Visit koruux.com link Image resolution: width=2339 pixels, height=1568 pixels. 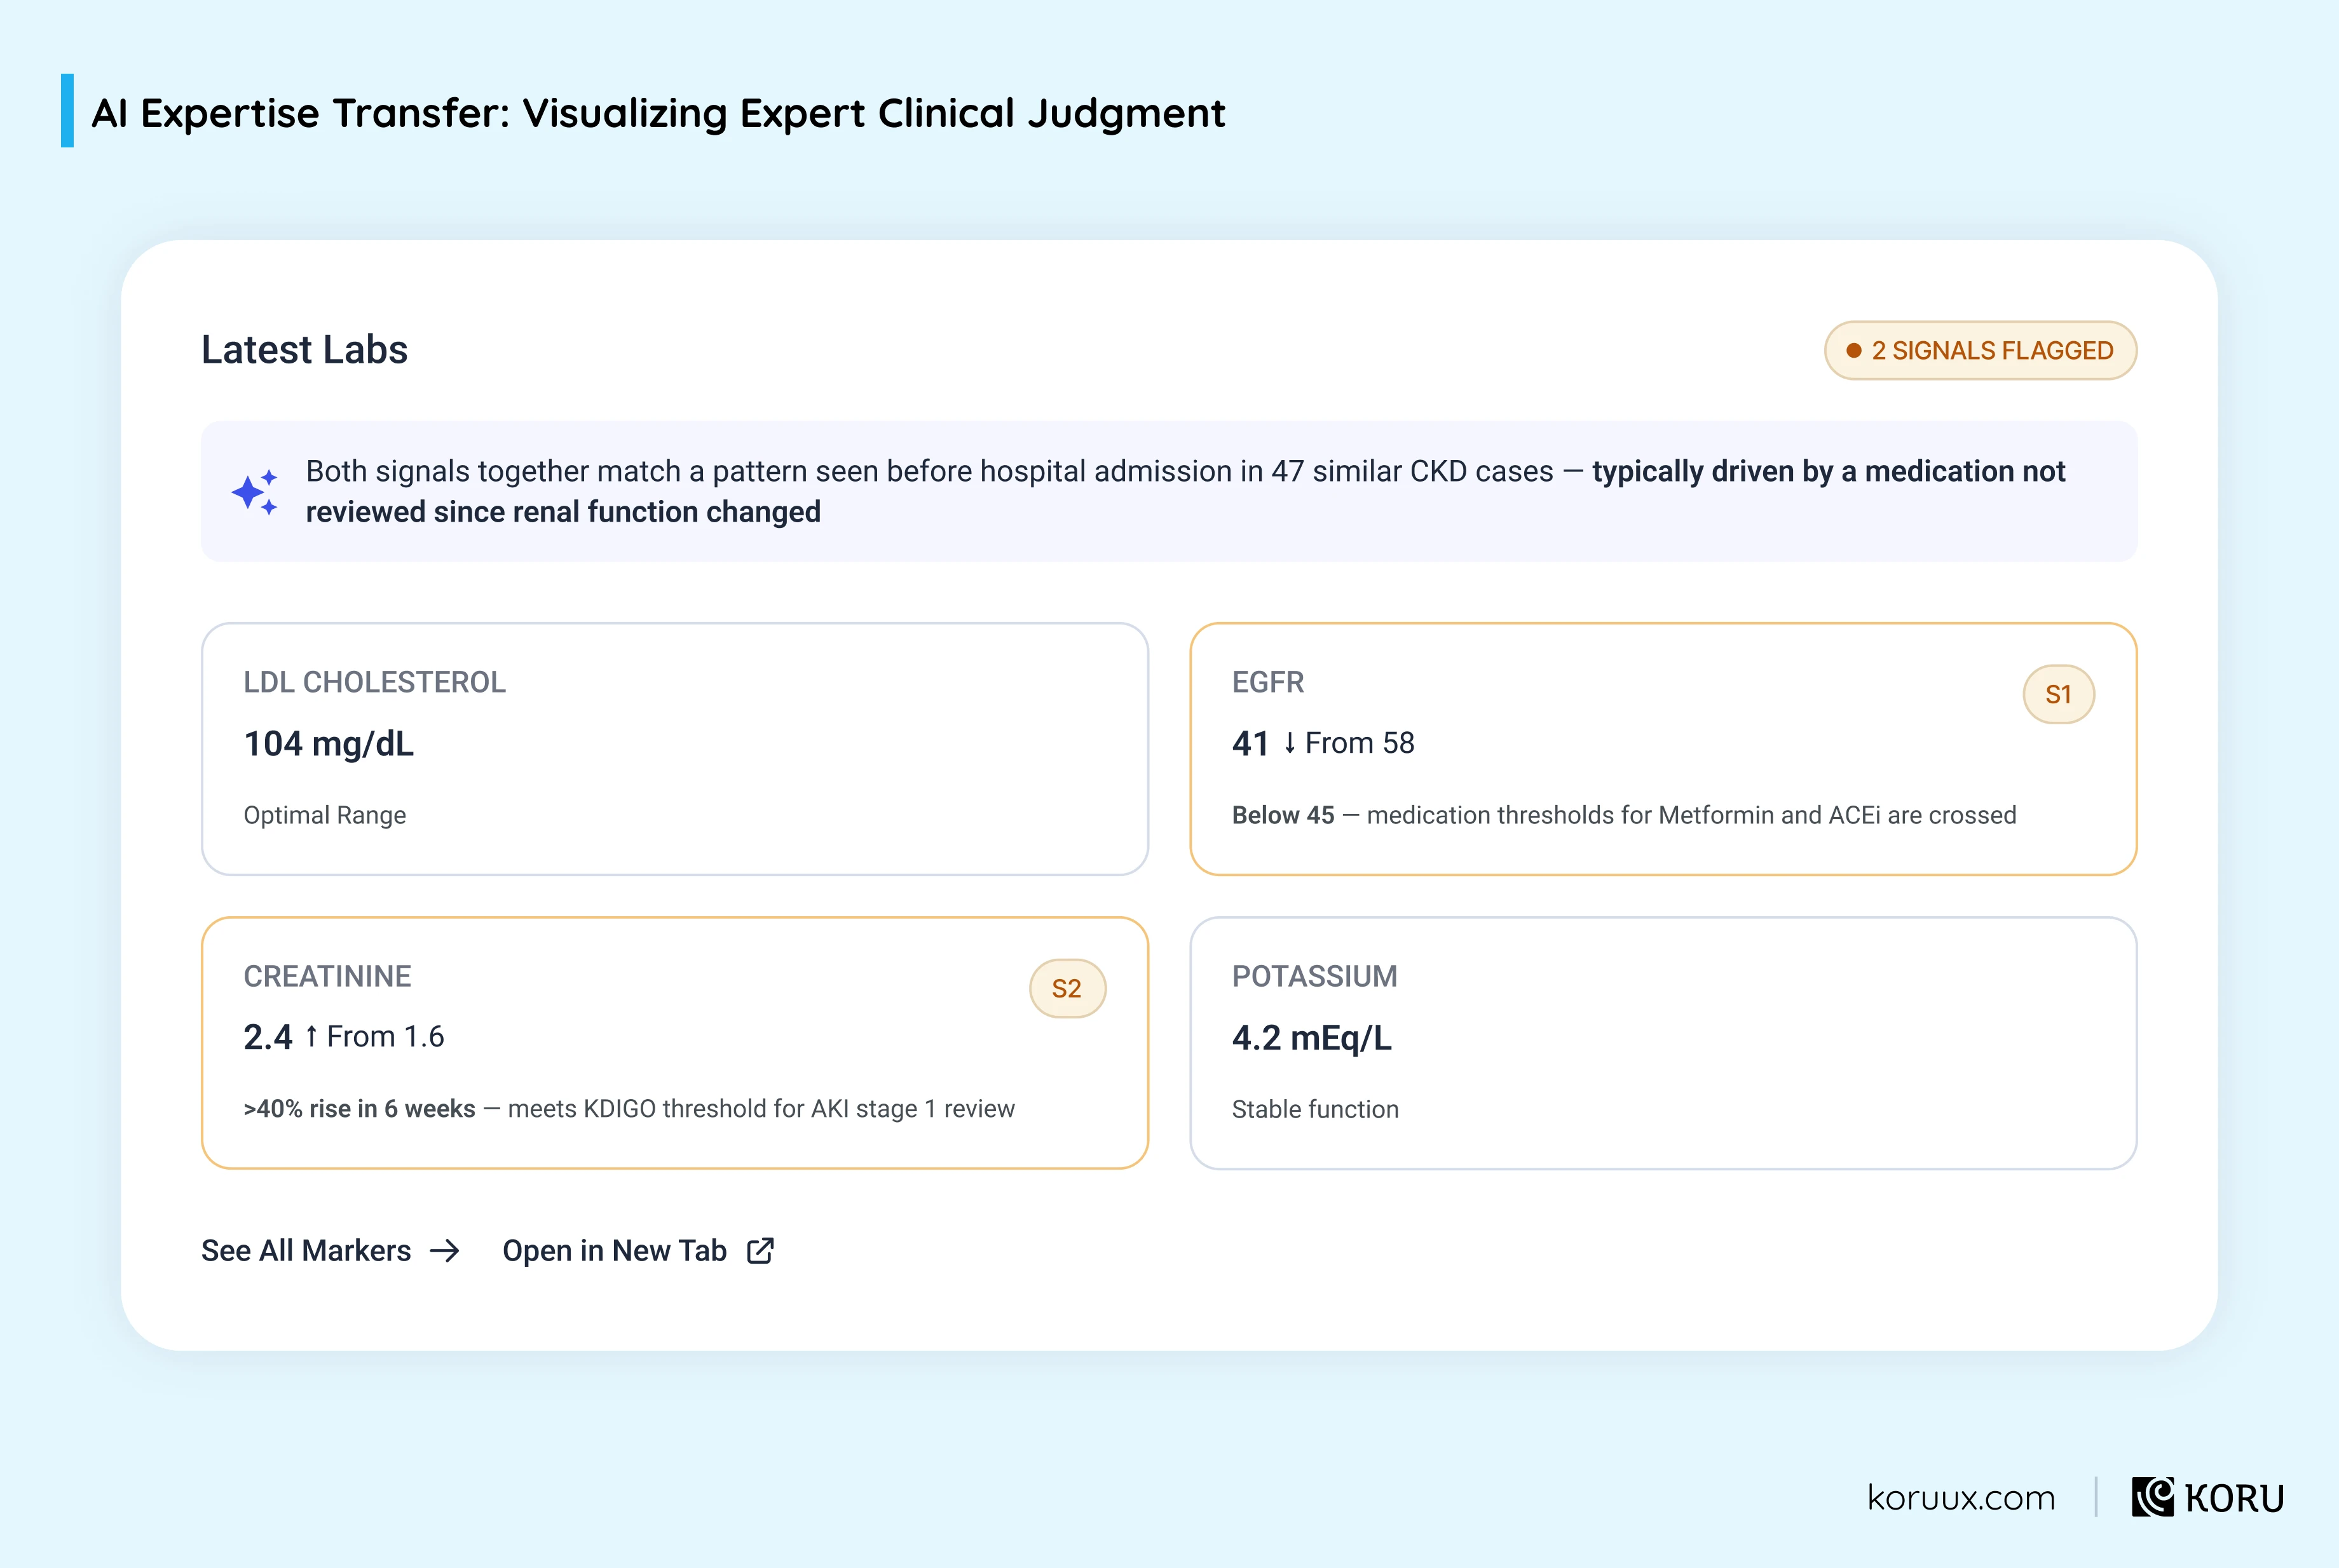(x=1961, y=1498)
